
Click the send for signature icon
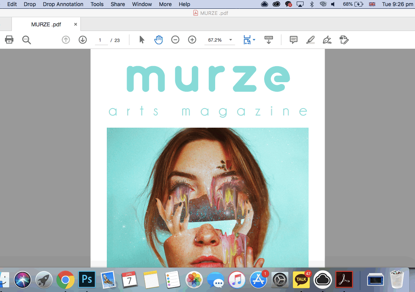click(344, 40)
